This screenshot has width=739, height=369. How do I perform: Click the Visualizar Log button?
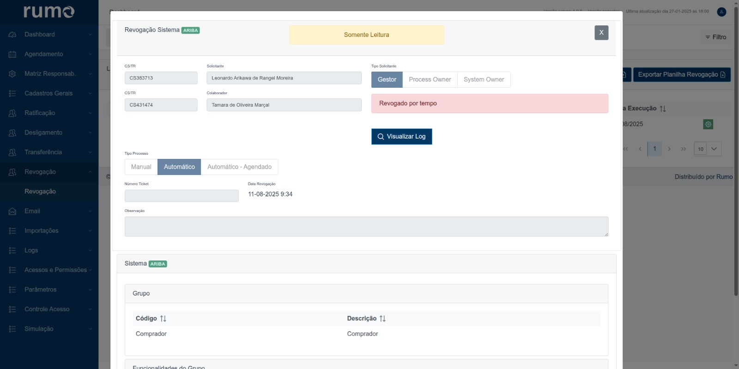401,137
